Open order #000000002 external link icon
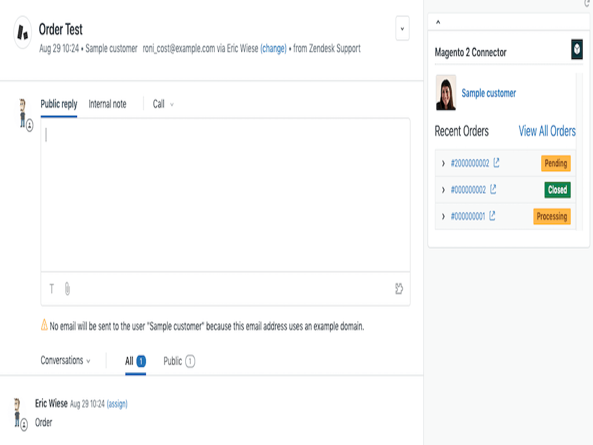The image size is (593, 445). (493, 189)
